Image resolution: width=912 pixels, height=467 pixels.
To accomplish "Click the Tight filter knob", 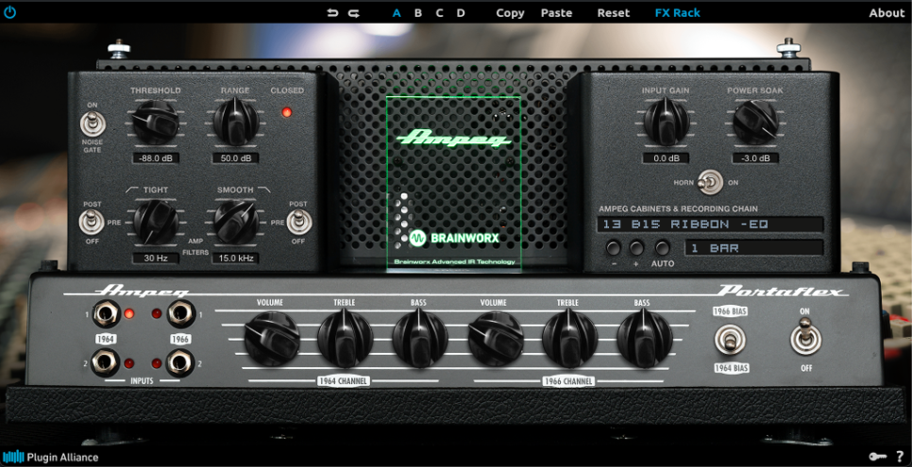I will (155, 222).
